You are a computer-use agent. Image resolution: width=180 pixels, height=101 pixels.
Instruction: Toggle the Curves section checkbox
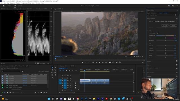(x=177, y=65)
